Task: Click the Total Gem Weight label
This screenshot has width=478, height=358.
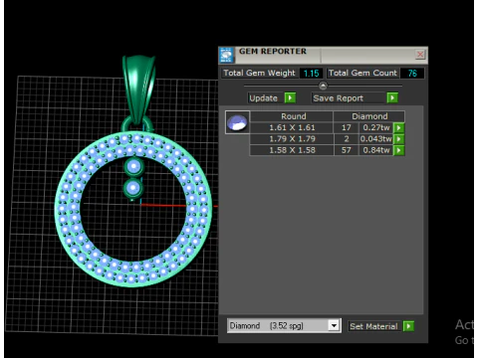Action: [x=259, y=73]
